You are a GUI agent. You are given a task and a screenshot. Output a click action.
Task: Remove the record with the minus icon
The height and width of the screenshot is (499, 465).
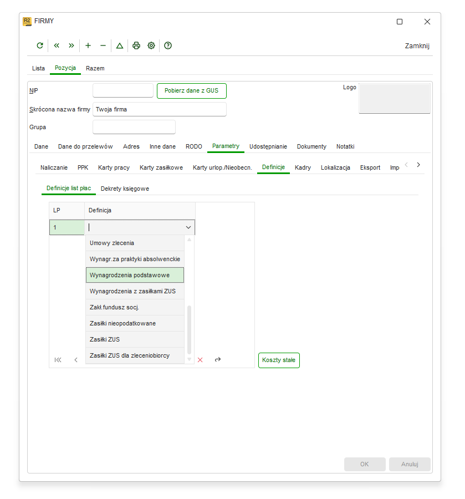click(x=103, y=45)
